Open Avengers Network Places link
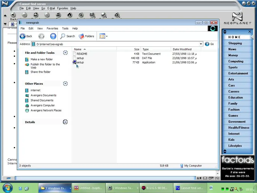Viewport: 257px width, 193px height. (46, 111)
